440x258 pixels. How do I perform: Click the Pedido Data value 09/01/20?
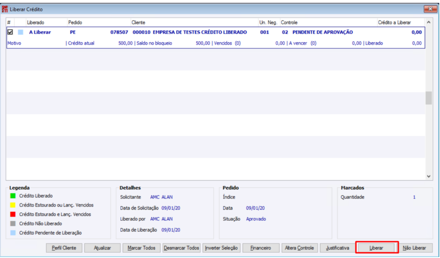[255, 208]
